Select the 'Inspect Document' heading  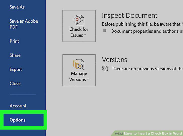[x=129, y=15]
